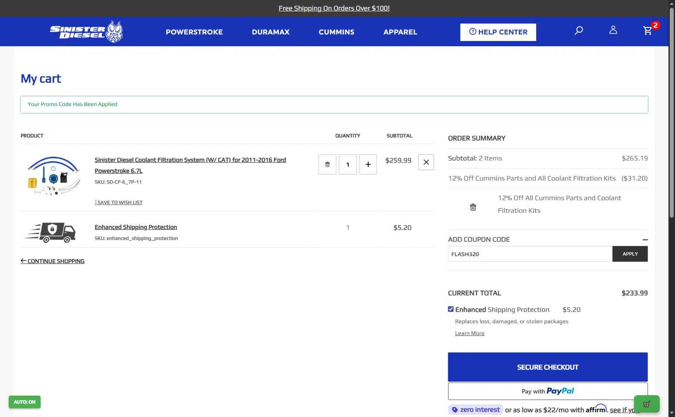This screenshot has height=417, width=675.
Task: Open the Cummins menu
Action: pyautogui.click(x=336, y=32)
